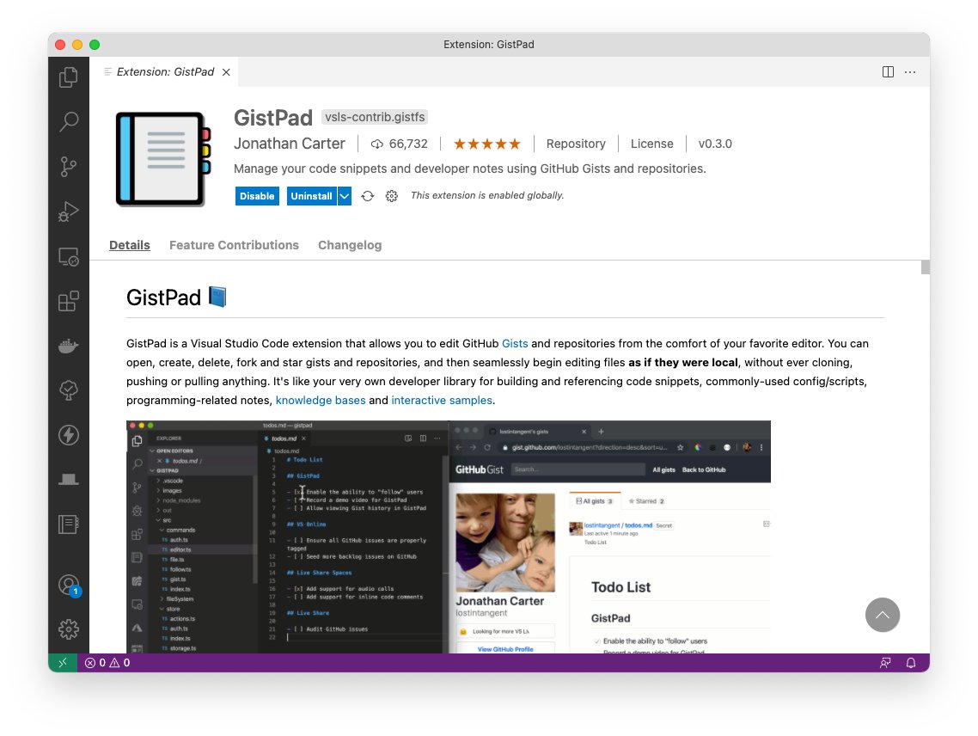Click the GistPad readme heading
This screenshot has height=736, width=978.
pyautogui.click(x=176, y=297)
